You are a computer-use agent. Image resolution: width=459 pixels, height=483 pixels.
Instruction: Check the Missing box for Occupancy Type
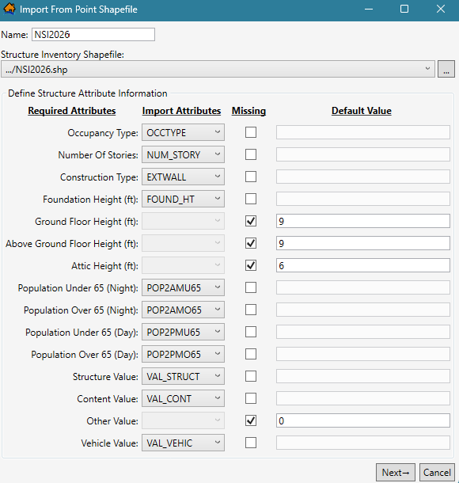pyautogui.click(x=251, y=132)
